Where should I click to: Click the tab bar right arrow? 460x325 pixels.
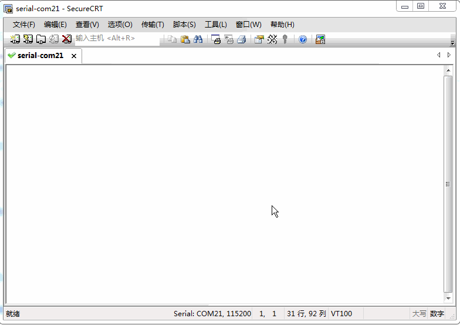[x=449, y=55]
